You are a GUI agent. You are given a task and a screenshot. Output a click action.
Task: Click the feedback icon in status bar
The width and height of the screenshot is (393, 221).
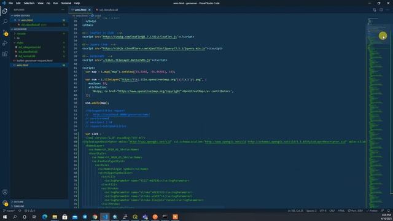(x=383, y=211)
